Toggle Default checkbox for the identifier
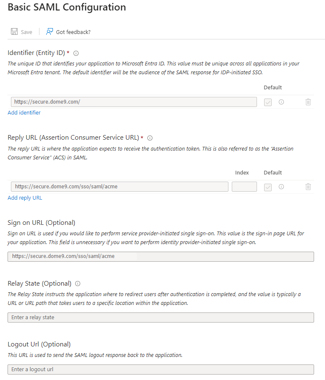The width and height of the screenshot is (325, 380). click(268, 102)
